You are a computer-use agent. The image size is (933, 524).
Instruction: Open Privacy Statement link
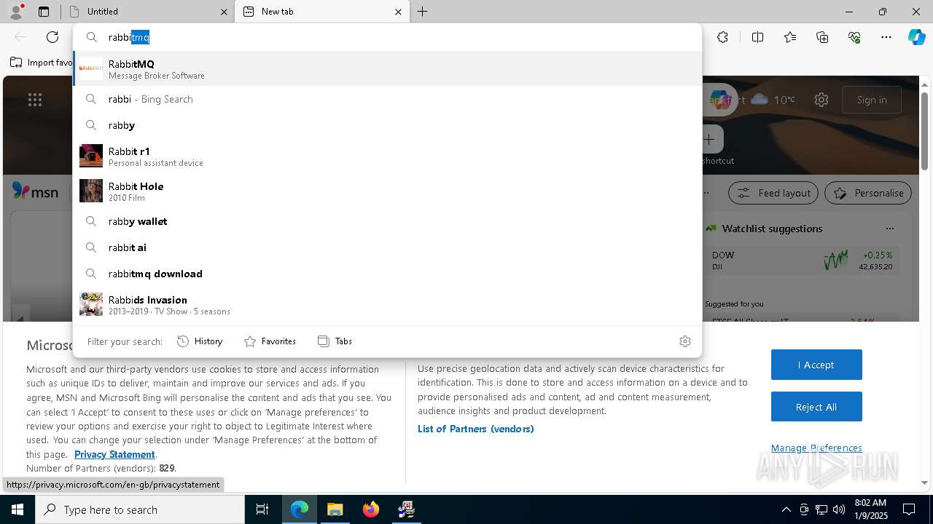coord(114,454)
